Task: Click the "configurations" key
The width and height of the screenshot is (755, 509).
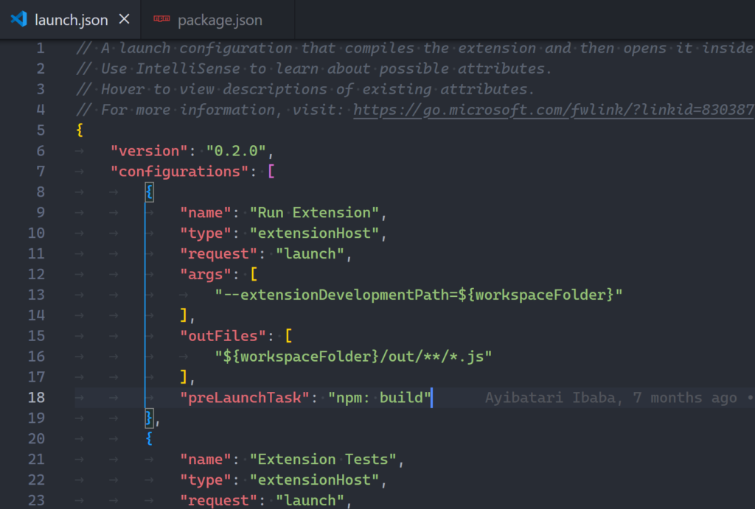Action: 179,172
